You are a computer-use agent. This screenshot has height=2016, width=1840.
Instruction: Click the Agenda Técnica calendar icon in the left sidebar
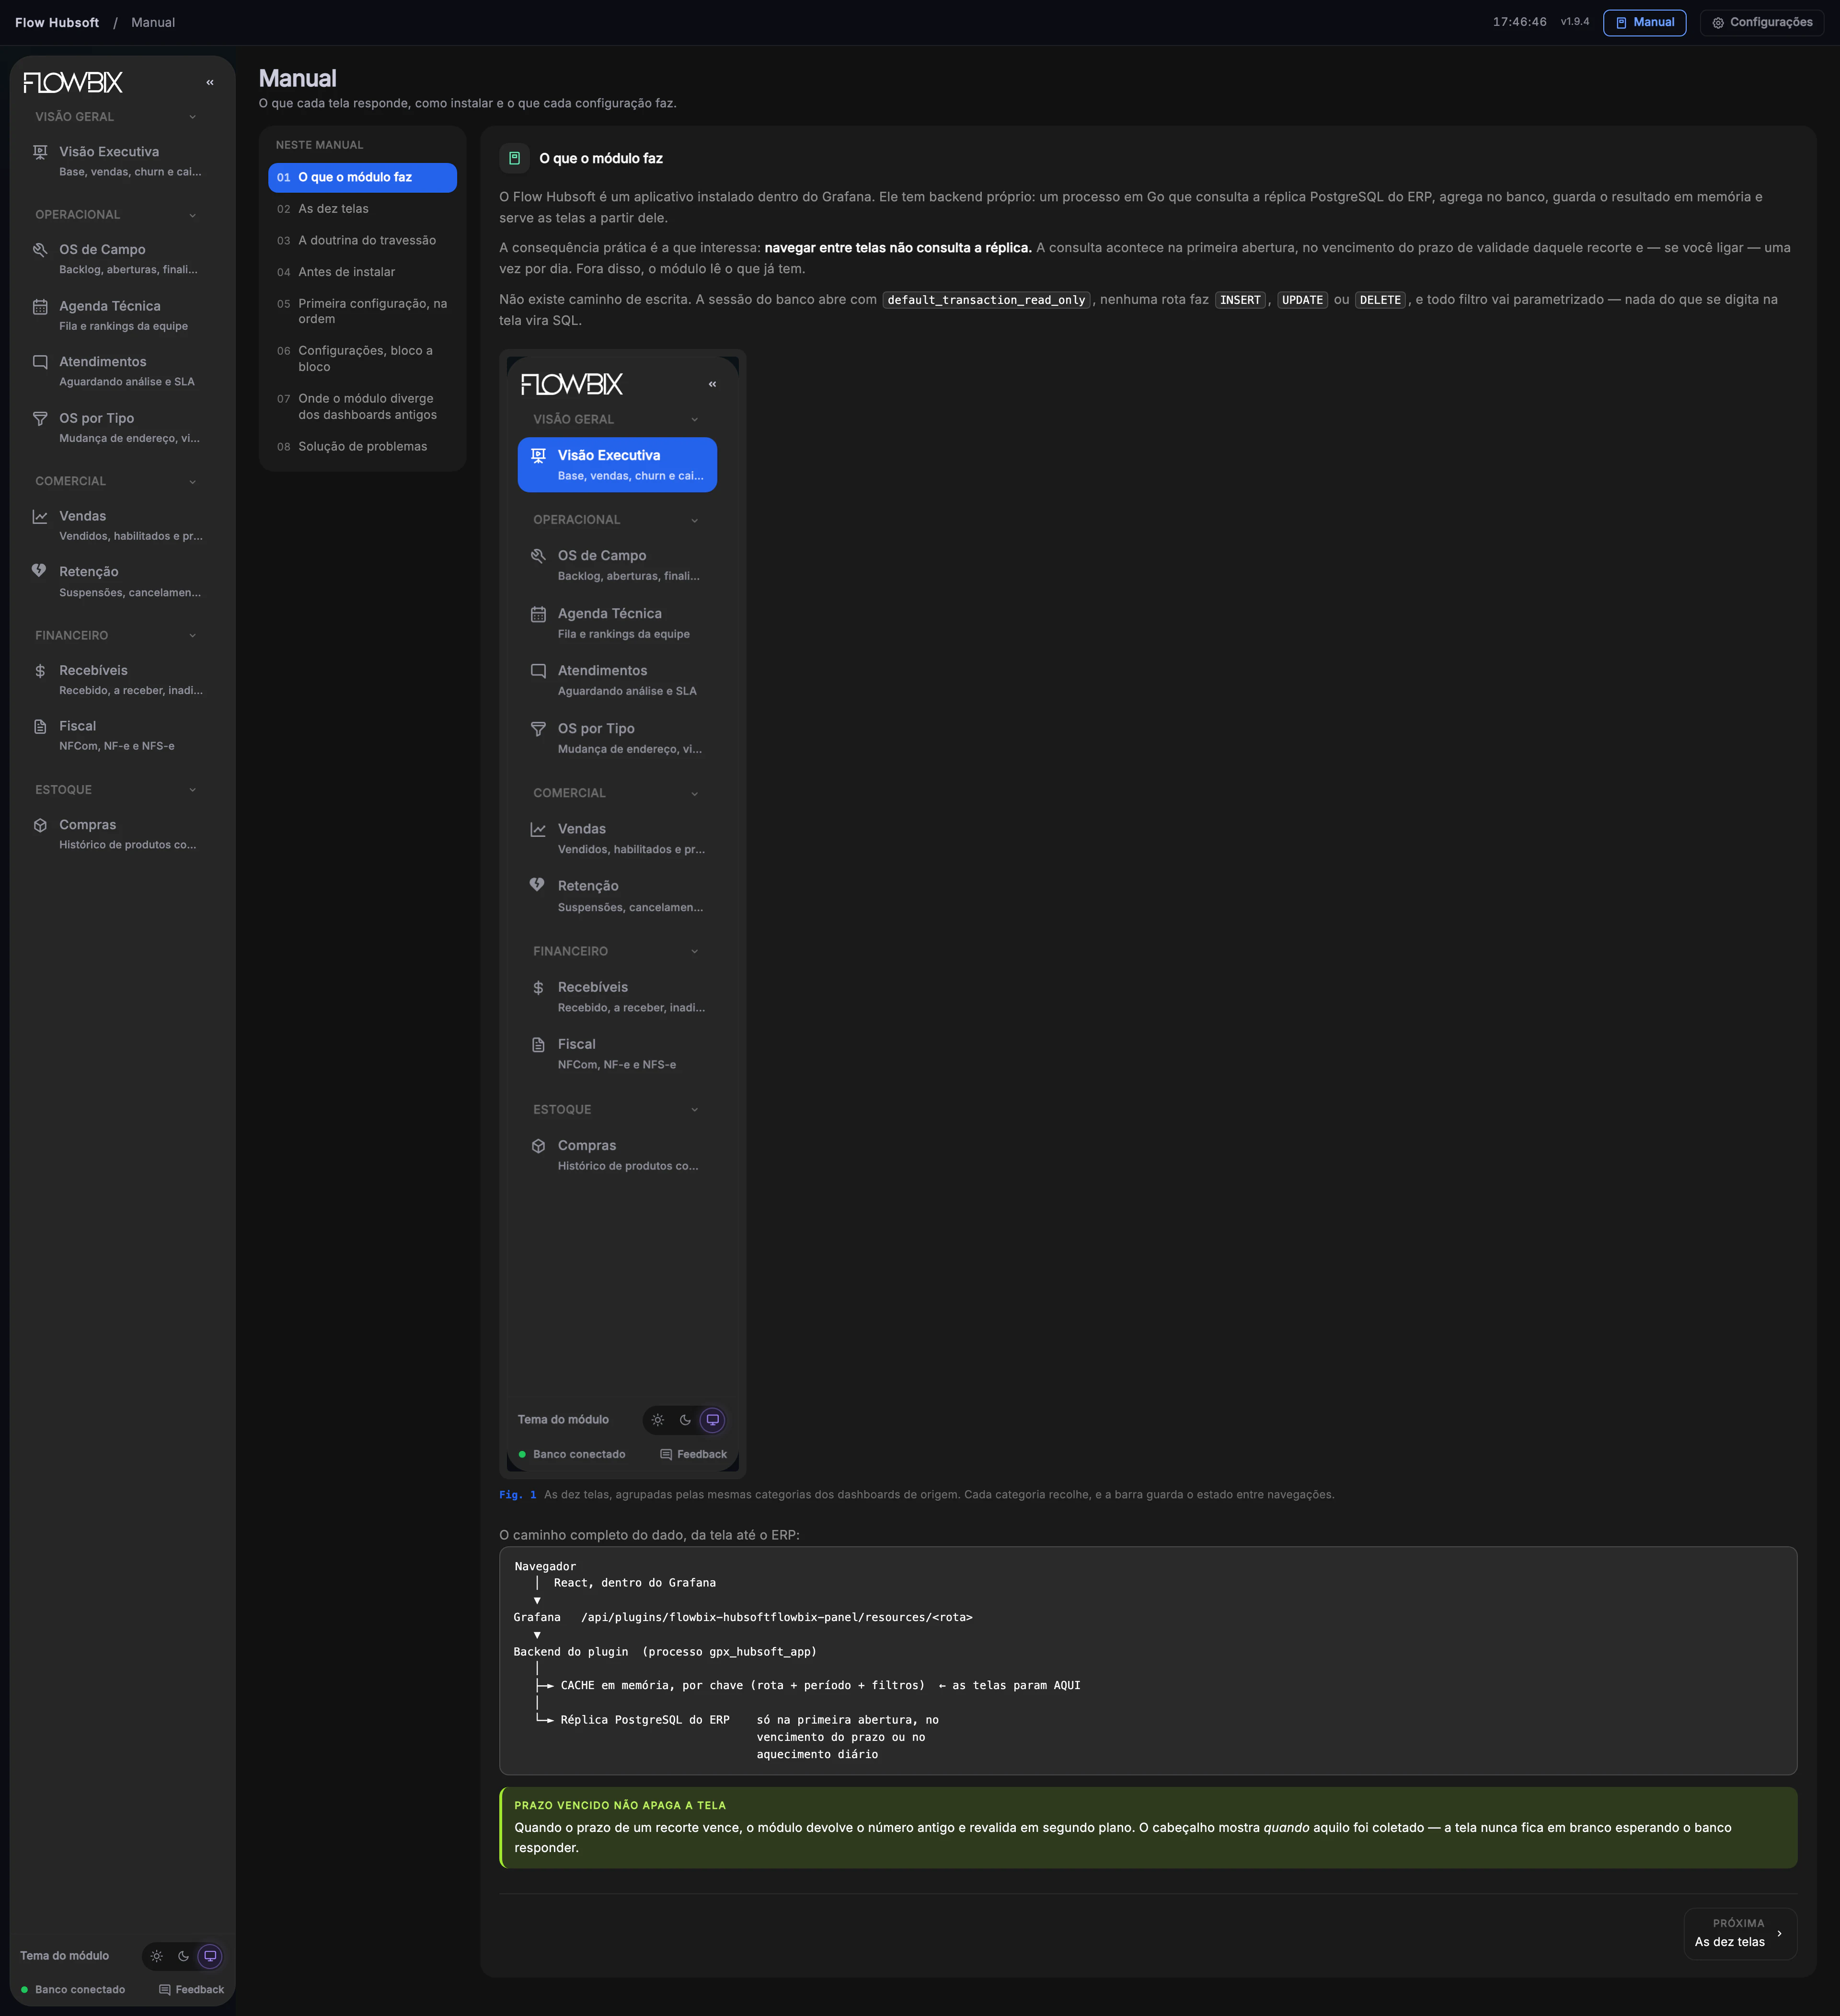click(x=40, y=307)
